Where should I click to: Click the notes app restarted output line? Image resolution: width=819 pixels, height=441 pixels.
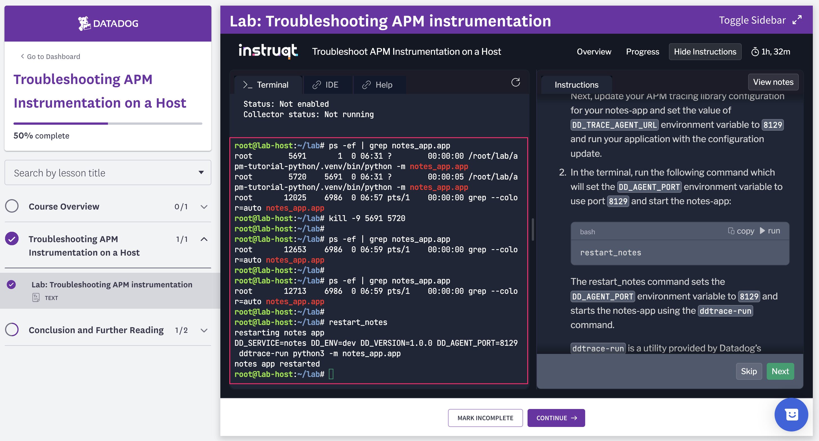[277, 364]
